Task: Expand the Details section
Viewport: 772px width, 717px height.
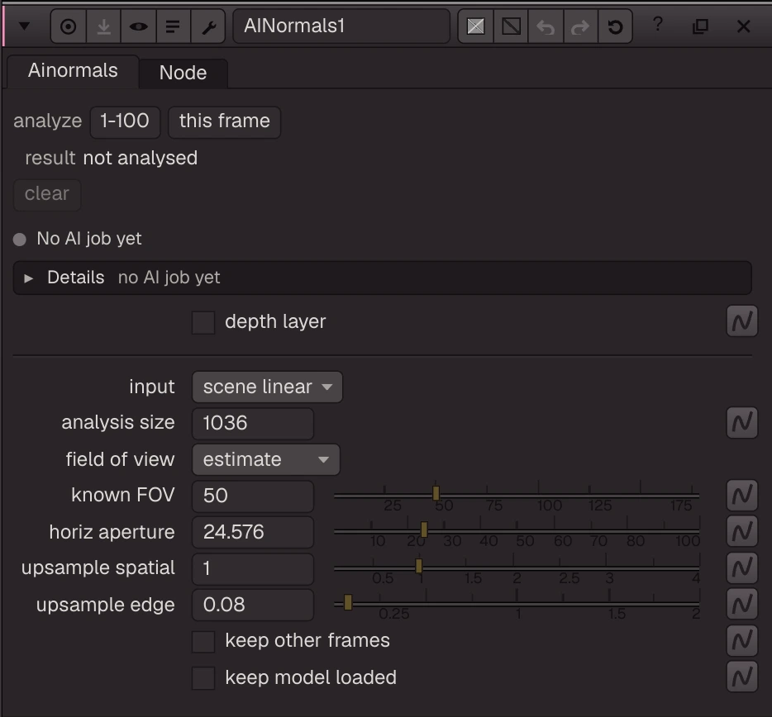Action: [x=29, y=278]
